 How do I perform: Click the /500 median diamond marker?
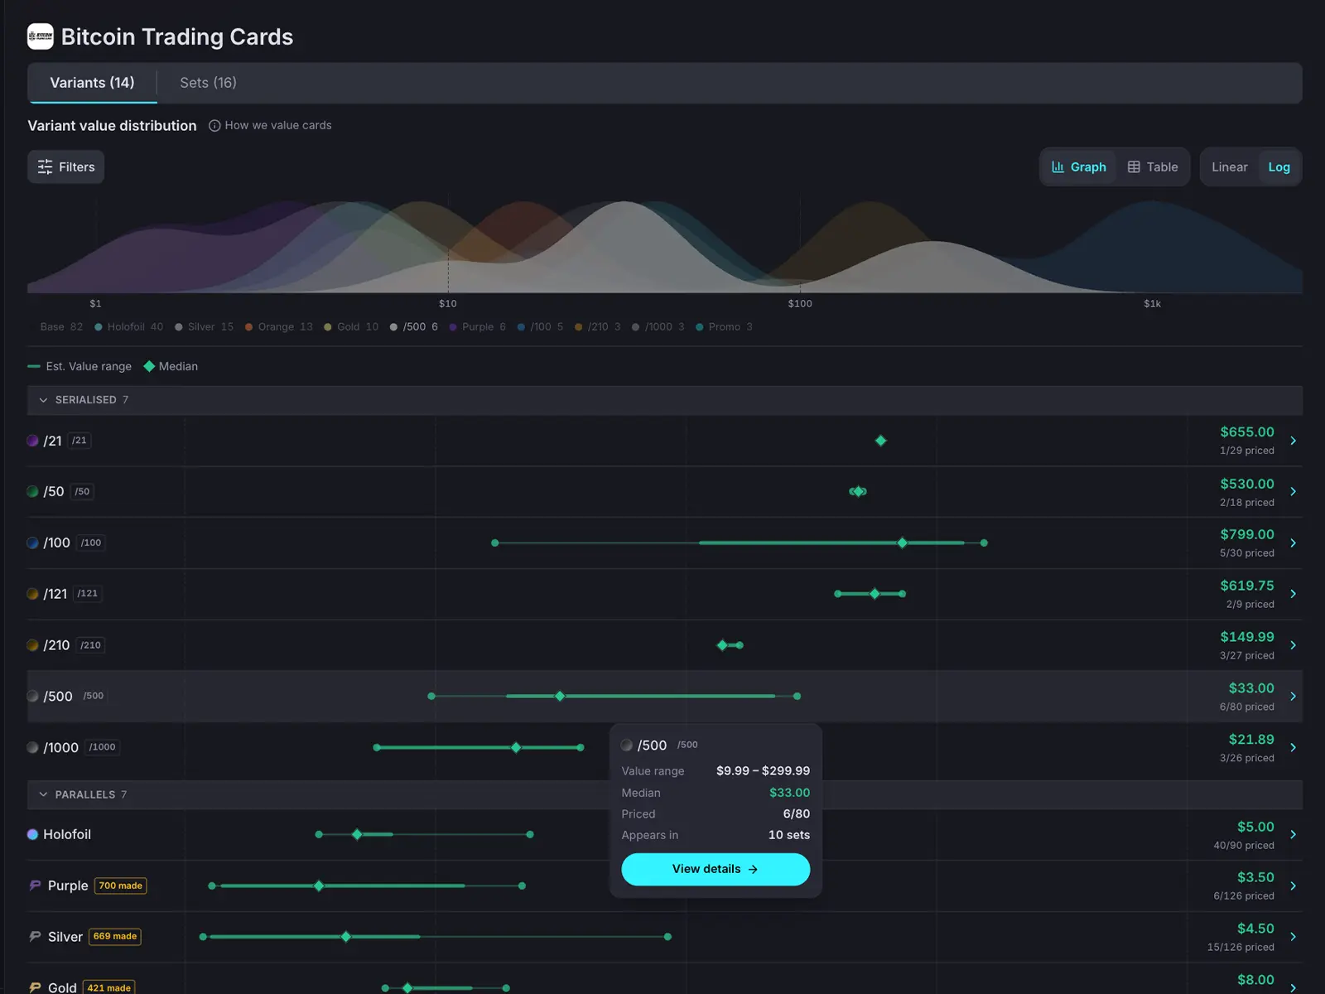tap(560, 697)
